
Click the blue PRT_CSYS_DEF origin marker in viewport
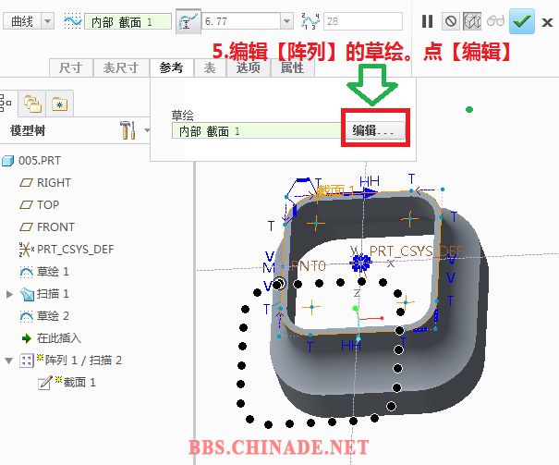point(360,263)
